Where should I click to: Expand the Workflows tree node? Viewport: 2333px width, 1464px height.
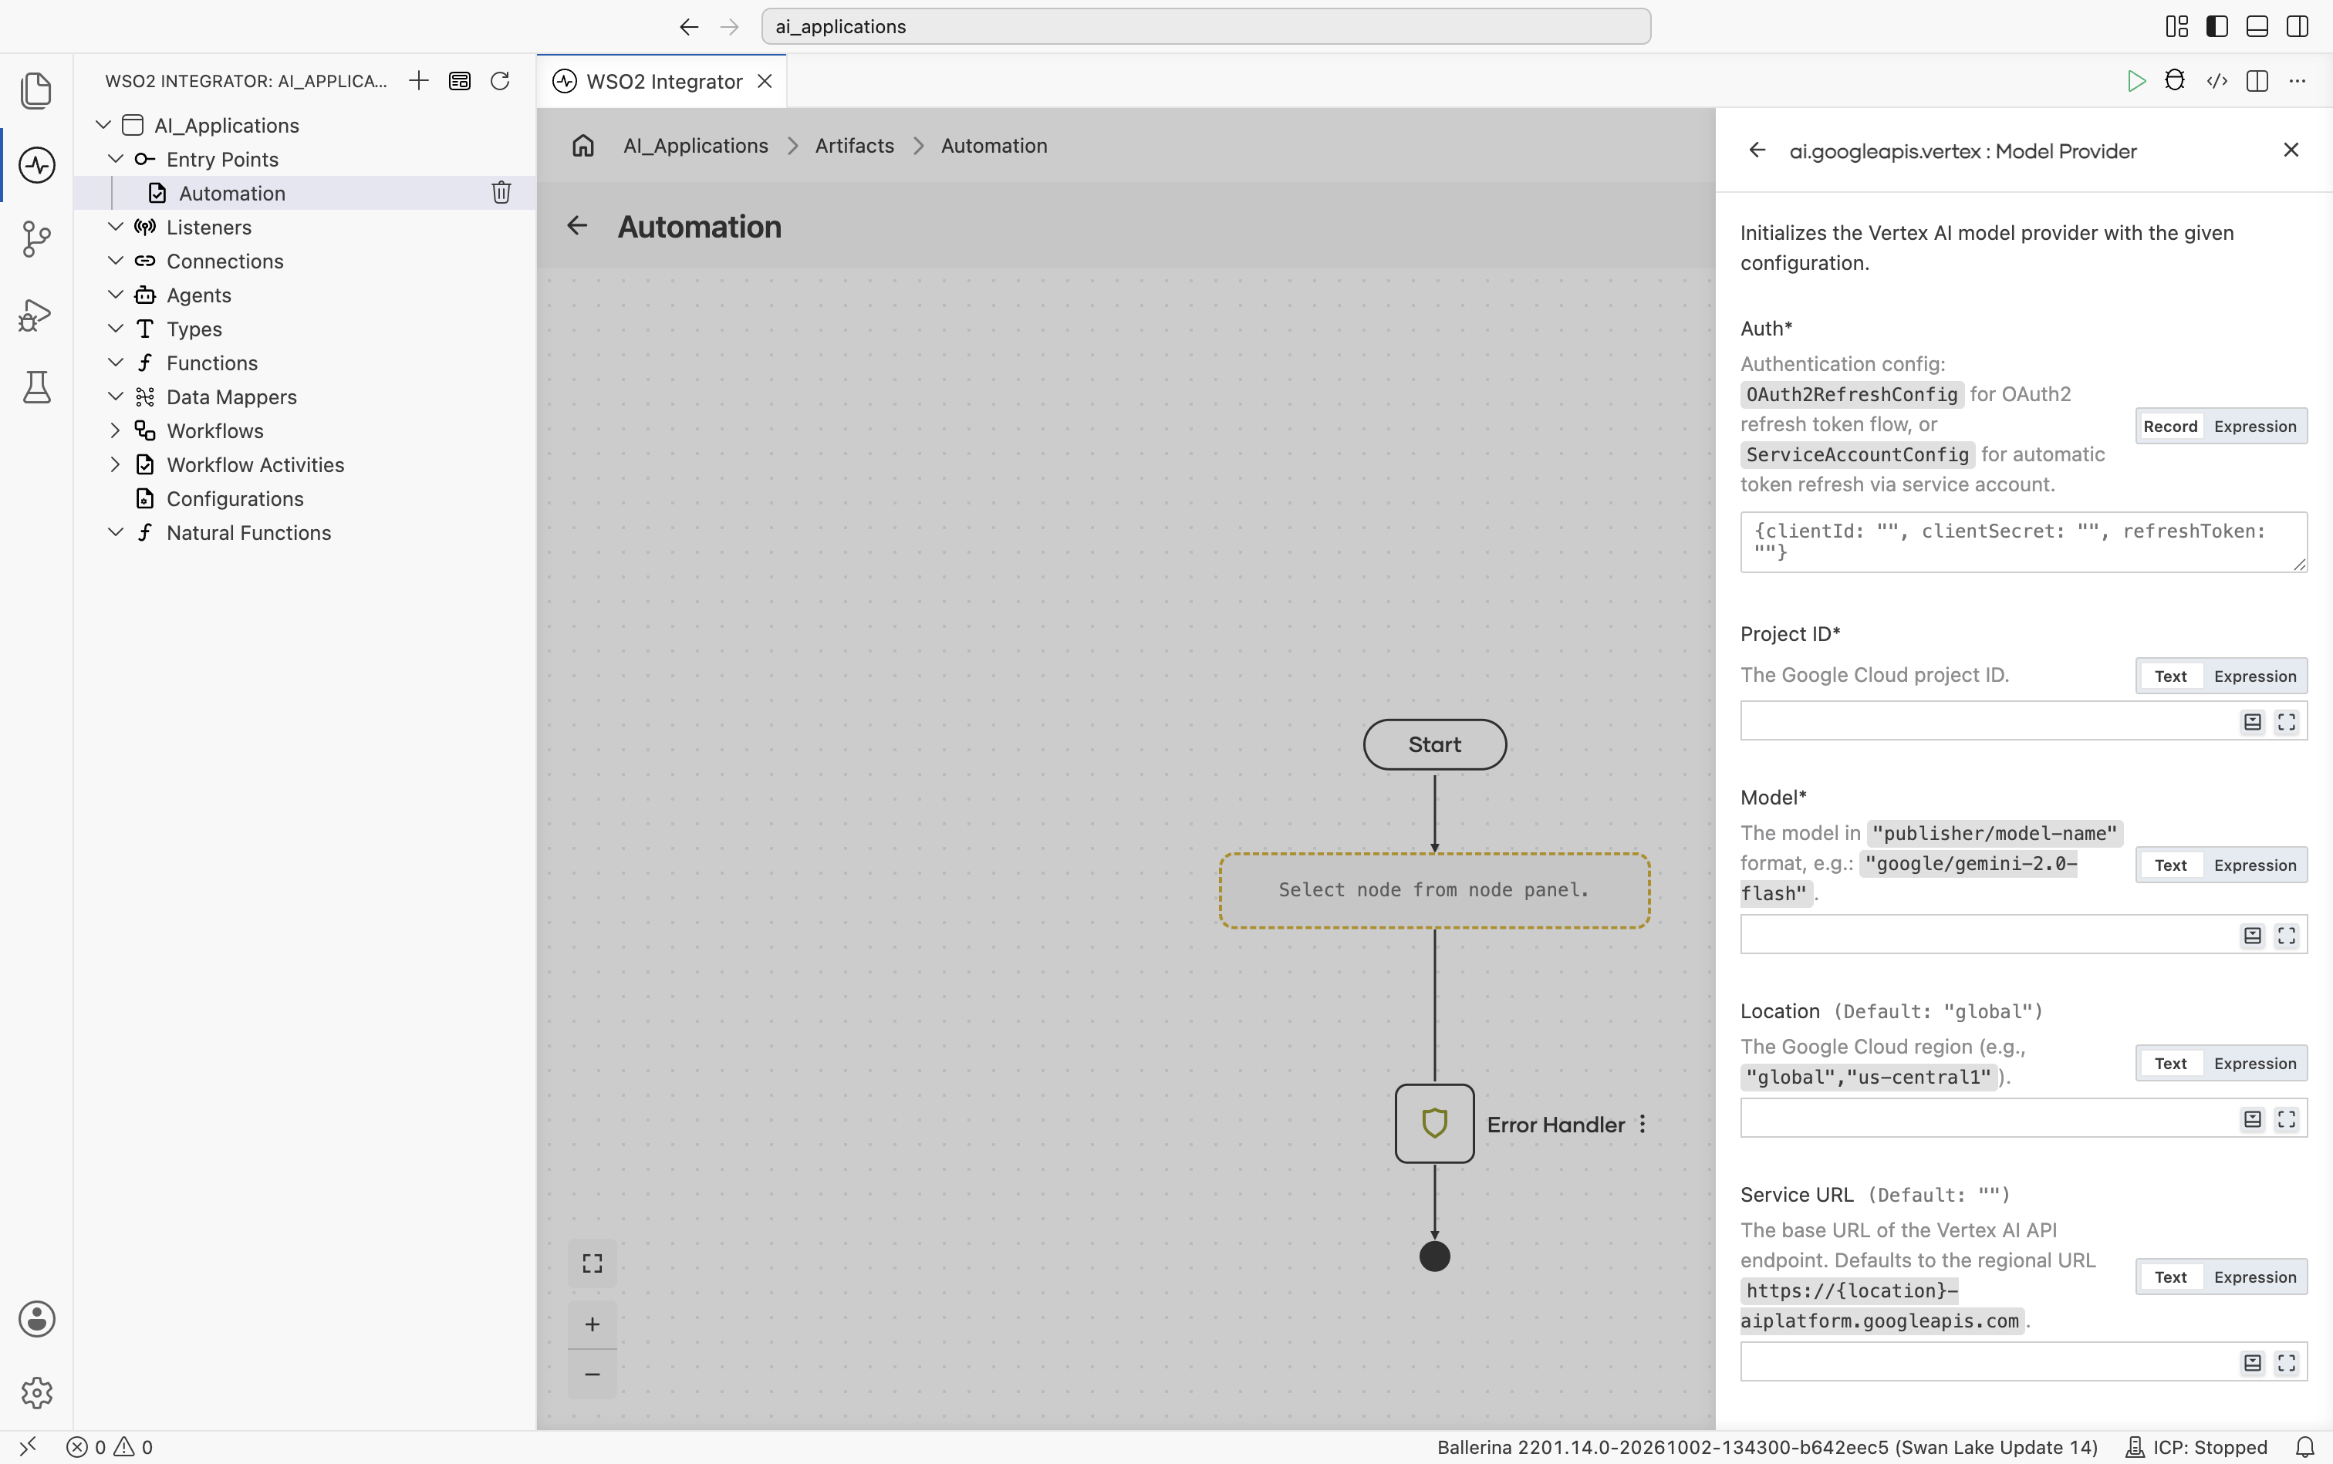[x=115, y=430]
